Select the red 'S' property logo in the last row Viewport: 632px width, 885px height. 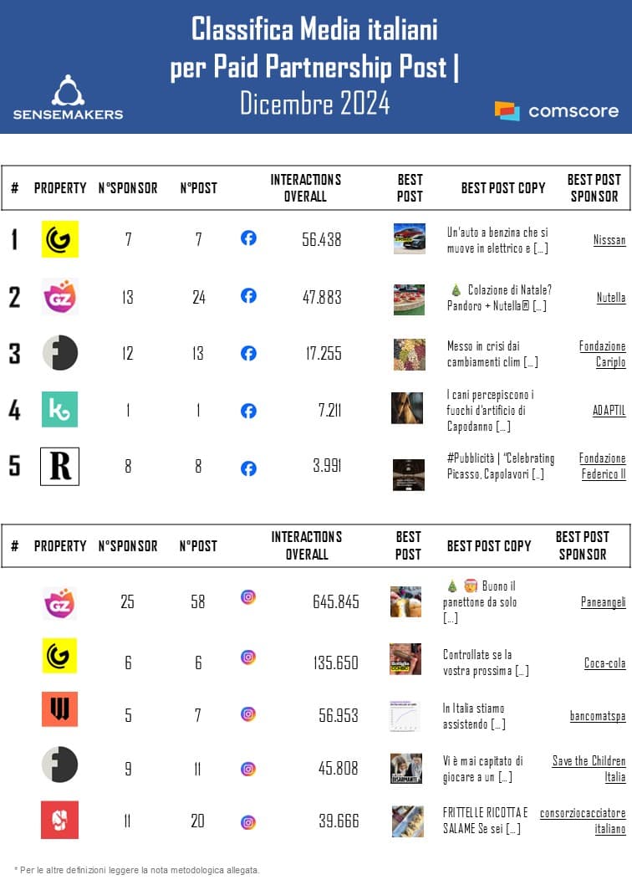[x=60, y=820]
